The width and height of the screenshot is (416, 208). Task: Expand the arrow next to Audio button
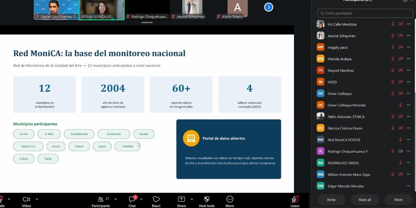click(9, 199)
